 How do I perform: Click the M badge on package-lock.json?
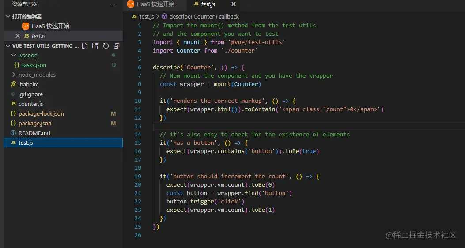pos(113,114)
